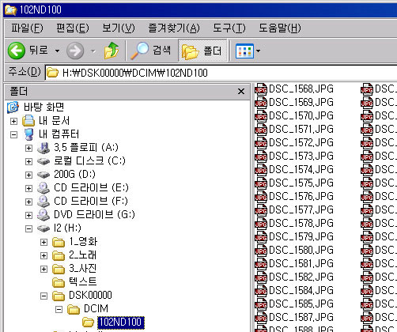Screen dimensions: 397x332
Task: Click the CD 드라이브 (E:) drive icon
Action: [43, 188]
